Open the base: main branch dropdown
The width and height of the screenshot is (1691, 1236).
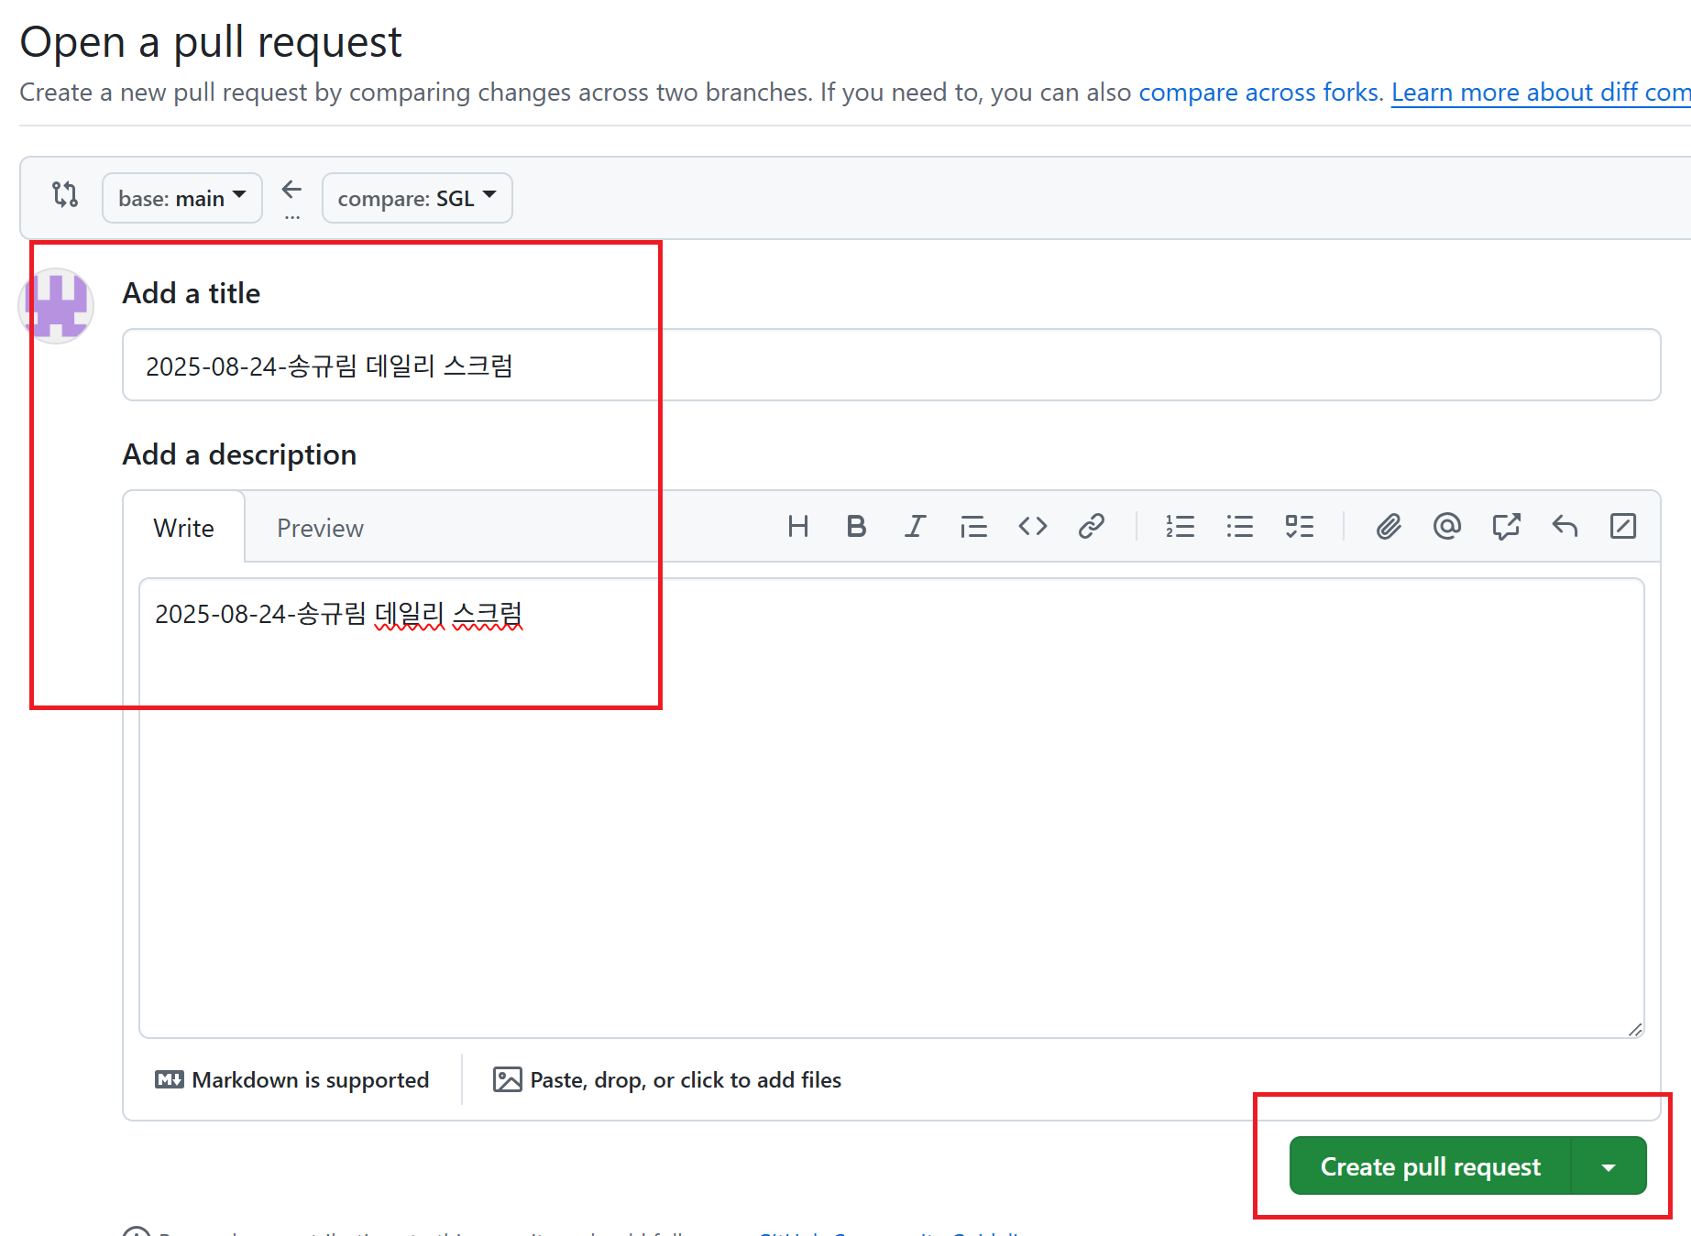182,198
